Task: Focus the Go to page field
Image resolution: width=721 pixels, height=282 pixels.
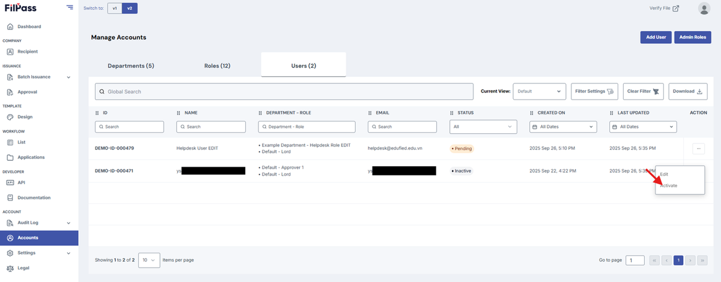Action: pos(635,260)
